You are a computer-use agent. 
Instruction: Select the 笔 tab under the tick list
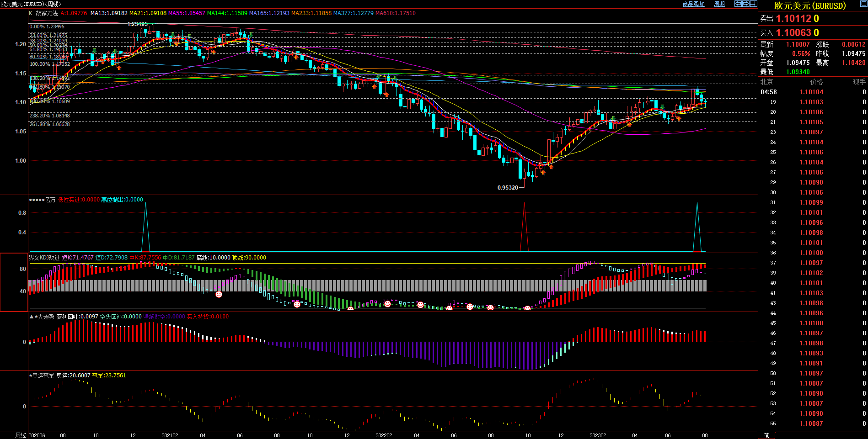tap(766, 435)
